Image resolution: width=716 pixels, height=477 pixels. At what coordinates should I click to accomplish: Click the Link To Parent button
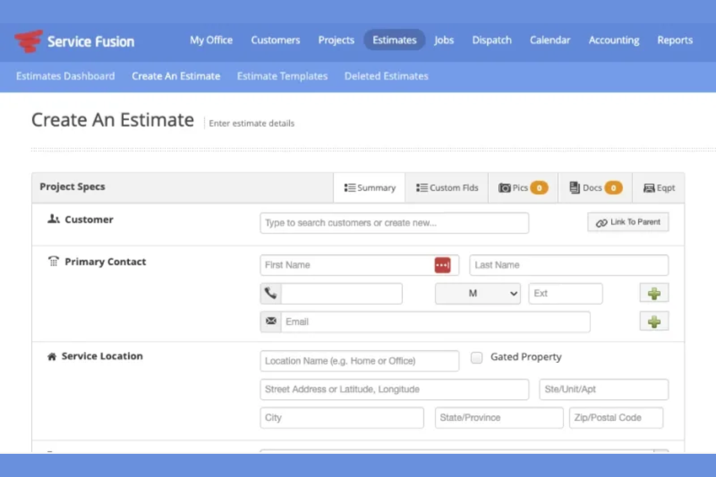pos(627,222)
